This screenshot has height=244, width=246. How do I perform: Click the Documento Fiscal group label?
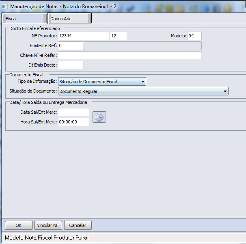[x=26, y=75]
